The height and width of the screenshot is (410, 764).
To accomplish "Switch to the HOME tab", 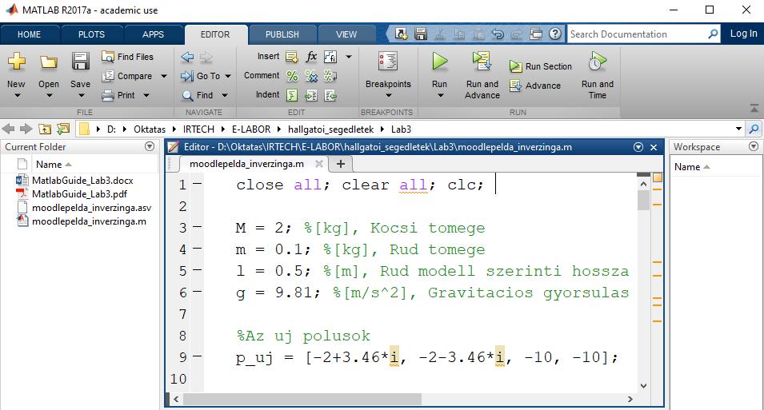I will coord(30,34).
